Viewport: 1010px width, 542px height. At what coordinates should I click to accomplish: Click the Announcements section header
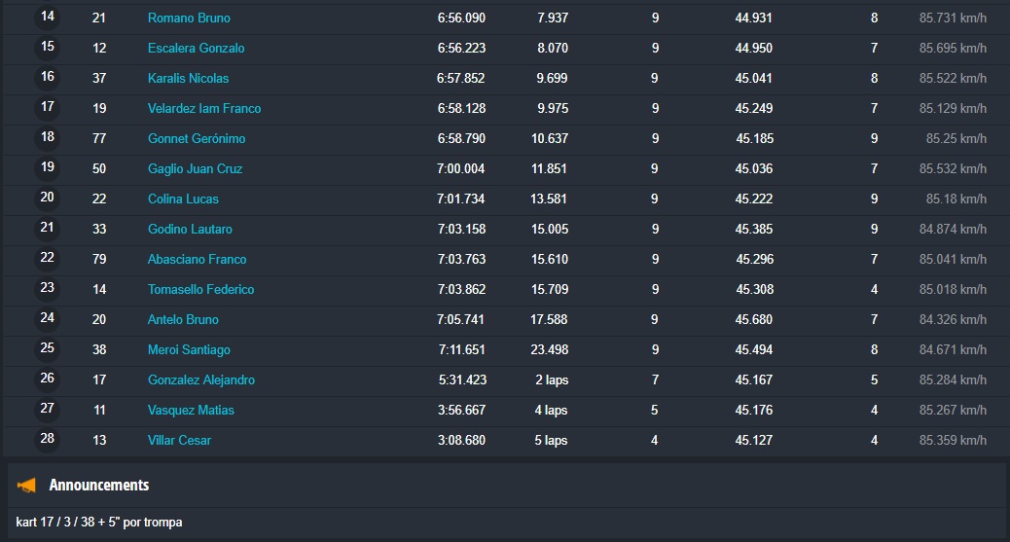[99, 485]
